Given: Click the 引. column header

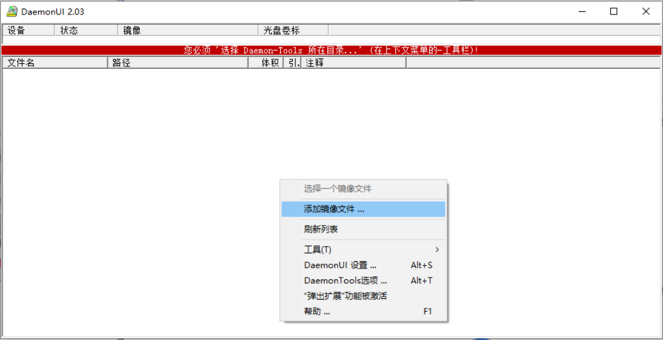Looking at the screenshot, I should (292, 63).
